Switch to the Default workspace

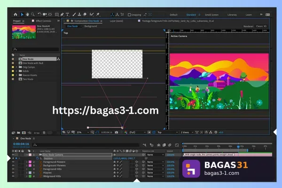click(x=173, y=15)
